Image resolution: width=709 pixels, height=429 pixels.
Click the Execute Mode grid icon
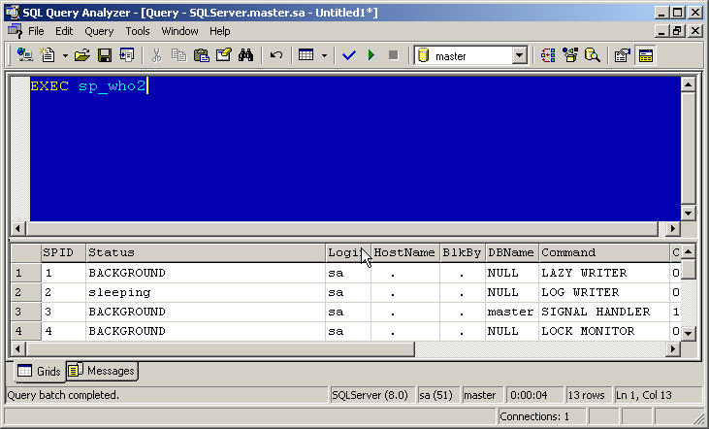(306, 55)
